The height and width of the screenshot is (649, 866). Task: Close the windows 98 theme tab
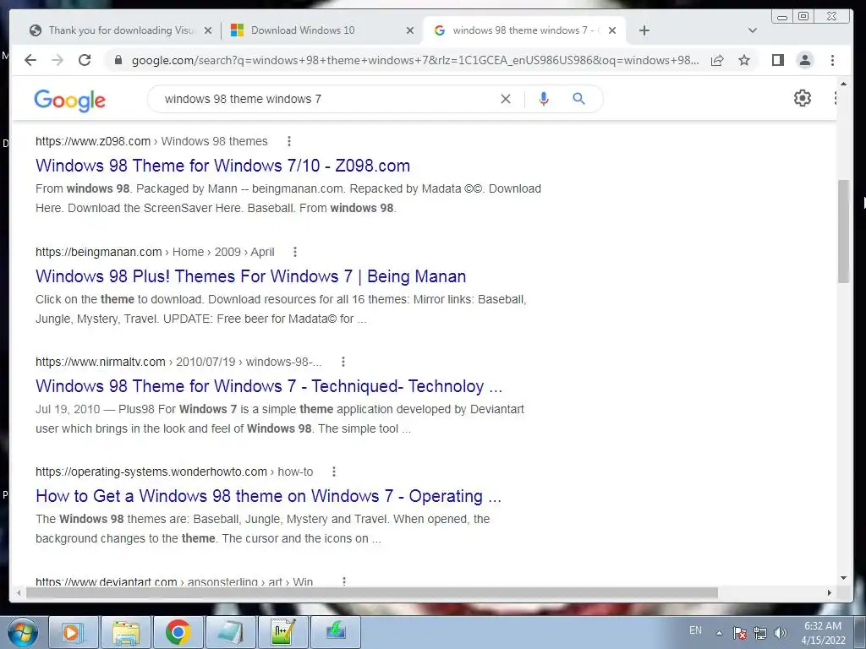(612, 30)
